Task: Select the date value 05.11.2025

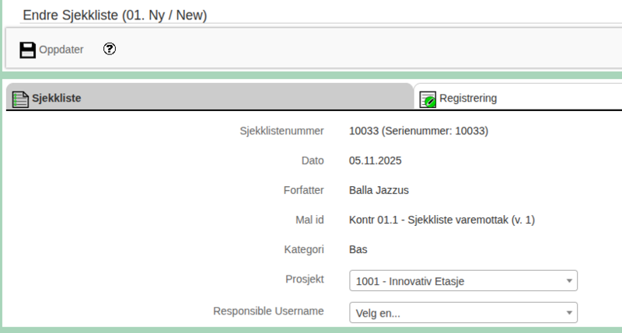Action: [x=376, y=161]
